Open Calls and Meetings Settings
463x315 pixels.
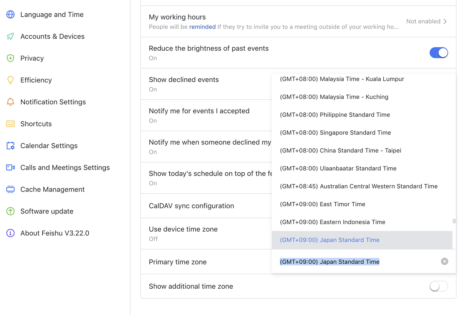[65, 167]
